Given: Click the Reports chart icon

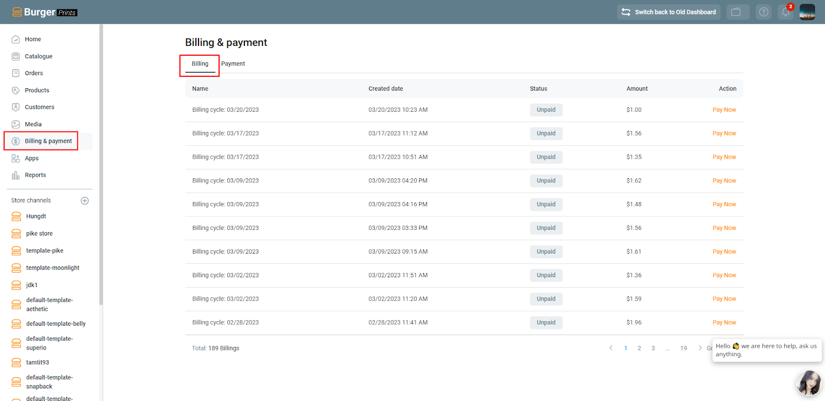Looking at the screenshot, I should pos(16,175).
